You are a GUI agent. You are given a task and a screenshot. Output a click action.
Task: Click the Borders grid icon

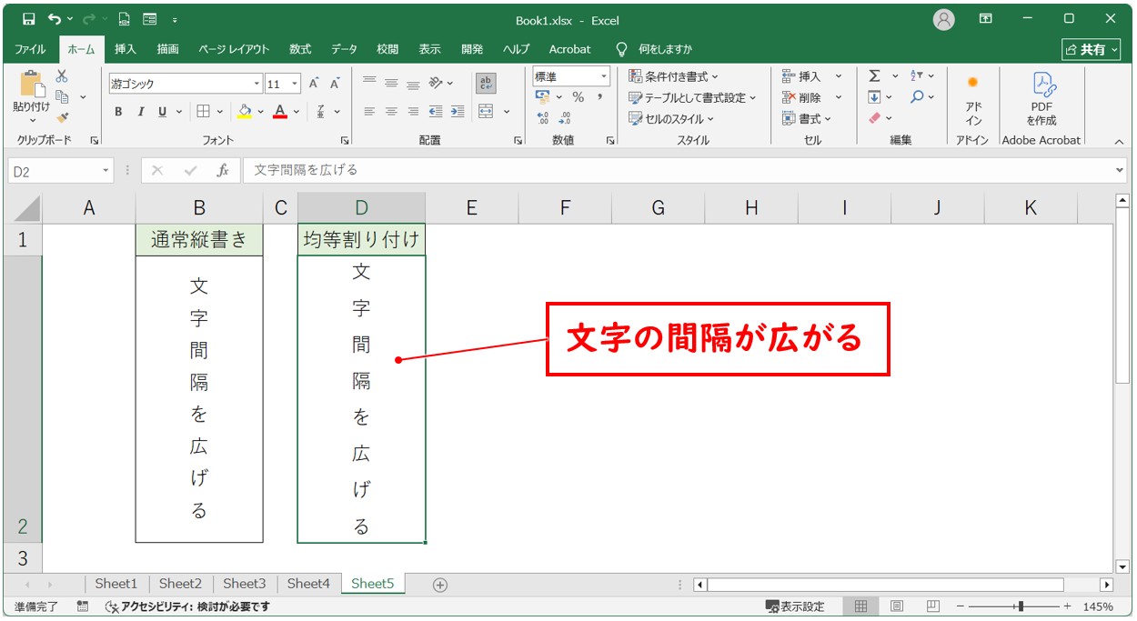coord(204,112)
